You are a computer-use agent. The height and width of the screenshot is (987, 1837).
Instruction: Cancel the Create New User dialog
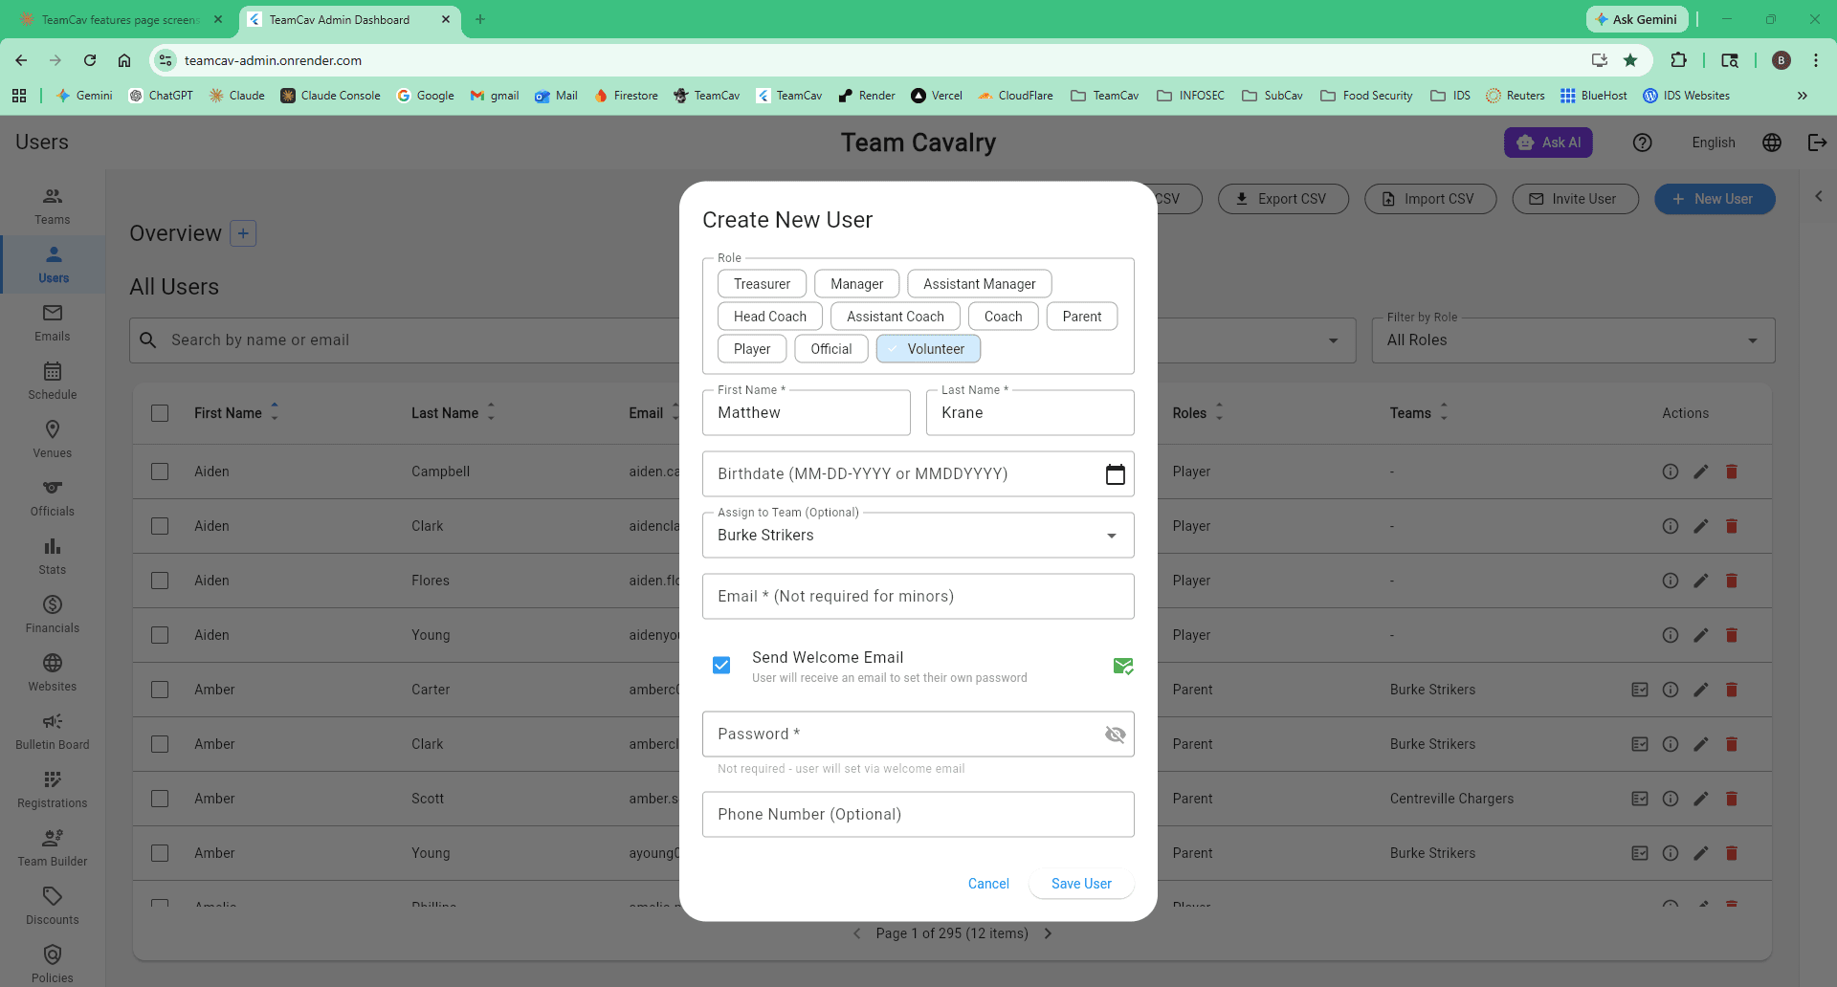tap(988, 884)
